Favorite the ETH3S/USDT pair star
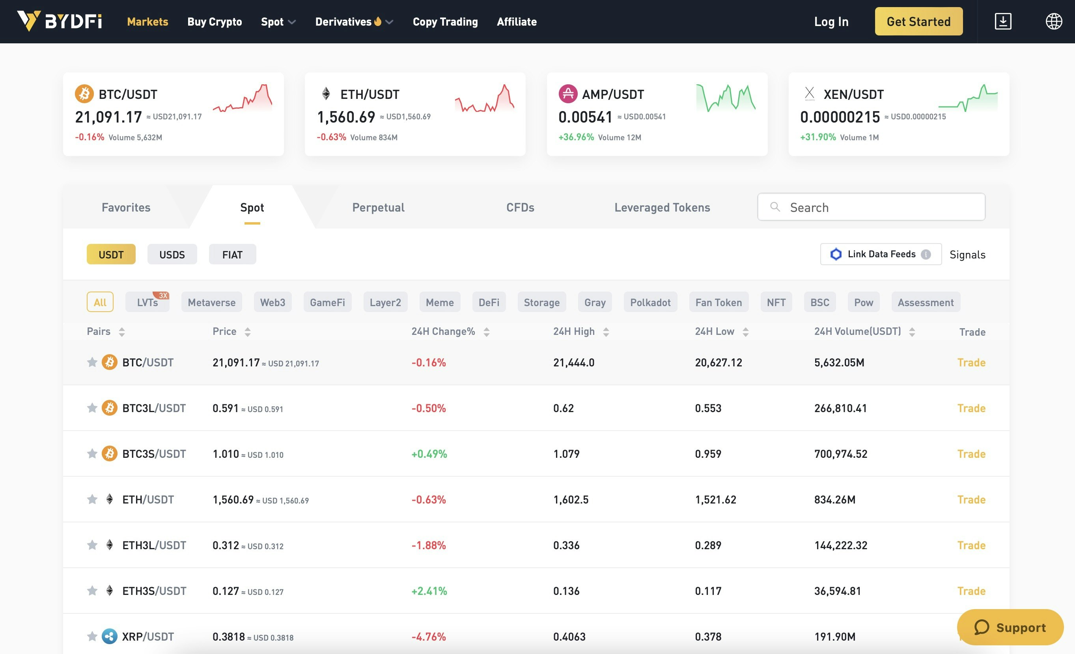This screenshot has width=1075, height=654. click(x=92, y=590)
